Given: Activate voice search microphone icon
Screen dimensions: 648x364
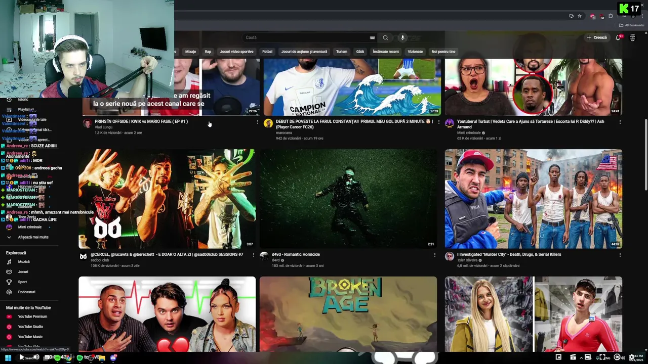Looking at the screenshot, I should [x=402, y=37].
